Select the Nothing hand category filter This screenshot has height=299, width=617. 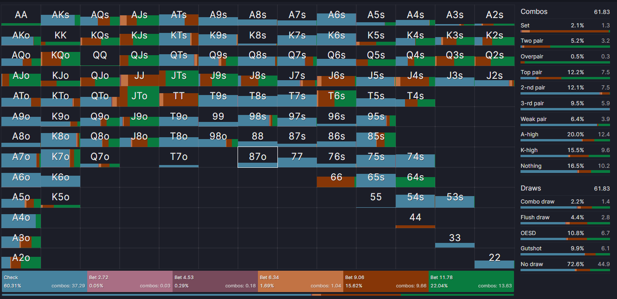pyautogui.click(x=547, y=165)
